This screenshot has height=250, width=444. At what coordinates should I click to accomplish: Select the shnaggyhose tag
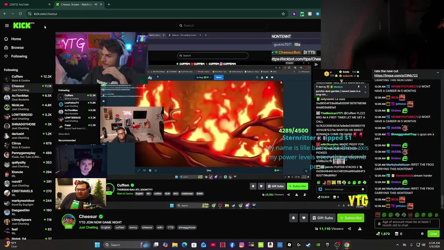[187, 227]
